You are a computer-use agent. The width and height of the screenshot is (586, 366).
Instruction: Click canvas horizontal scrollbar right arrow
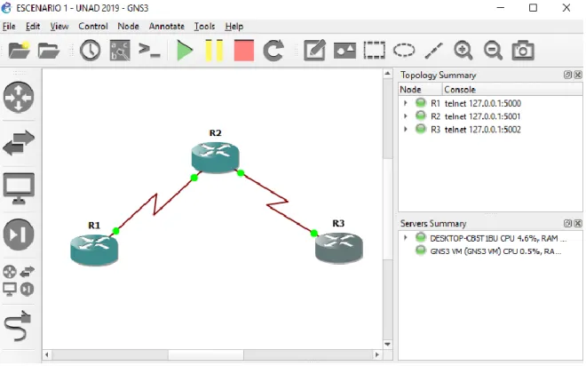(377, 354)
